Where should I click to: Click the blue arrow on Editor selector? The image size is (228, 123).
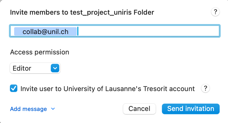coord(55,68)
